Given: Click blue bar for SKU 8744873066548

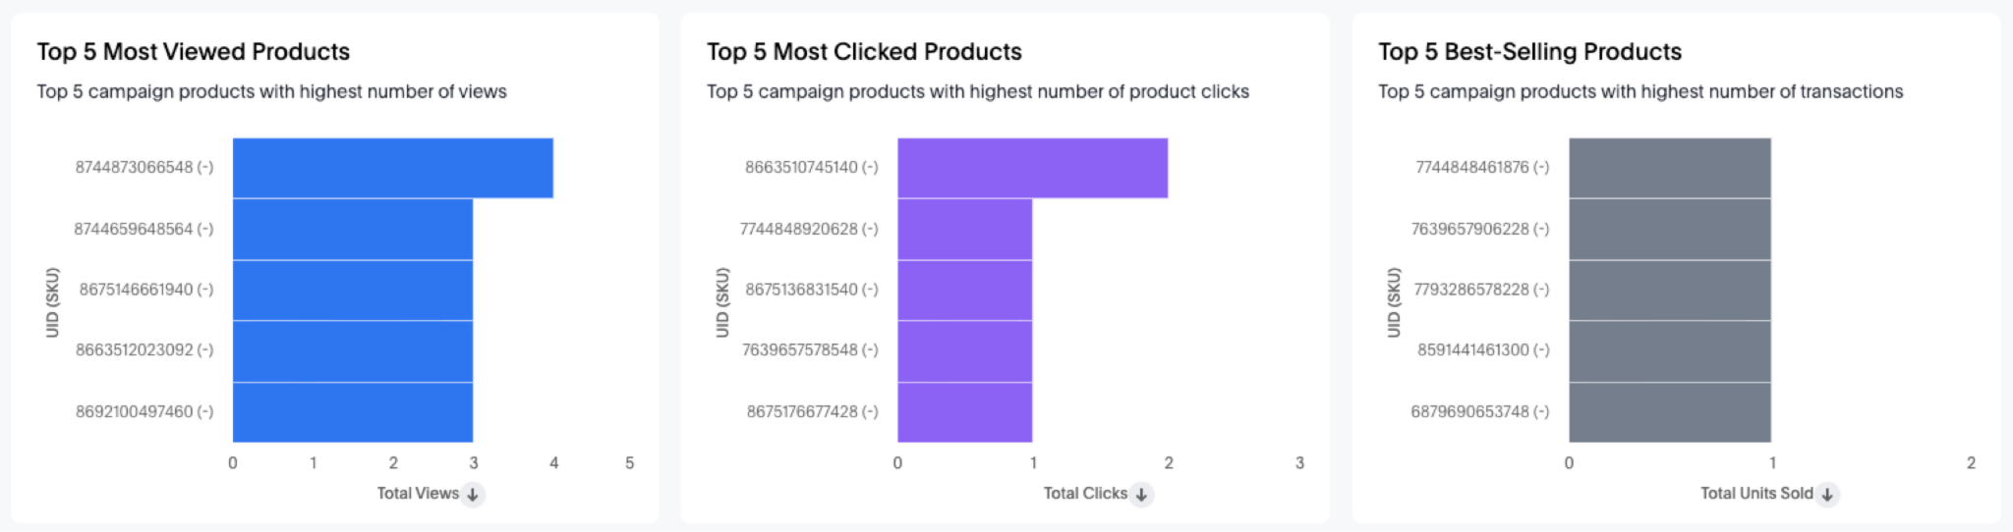Looking at the screenshot, I should 392,168.
